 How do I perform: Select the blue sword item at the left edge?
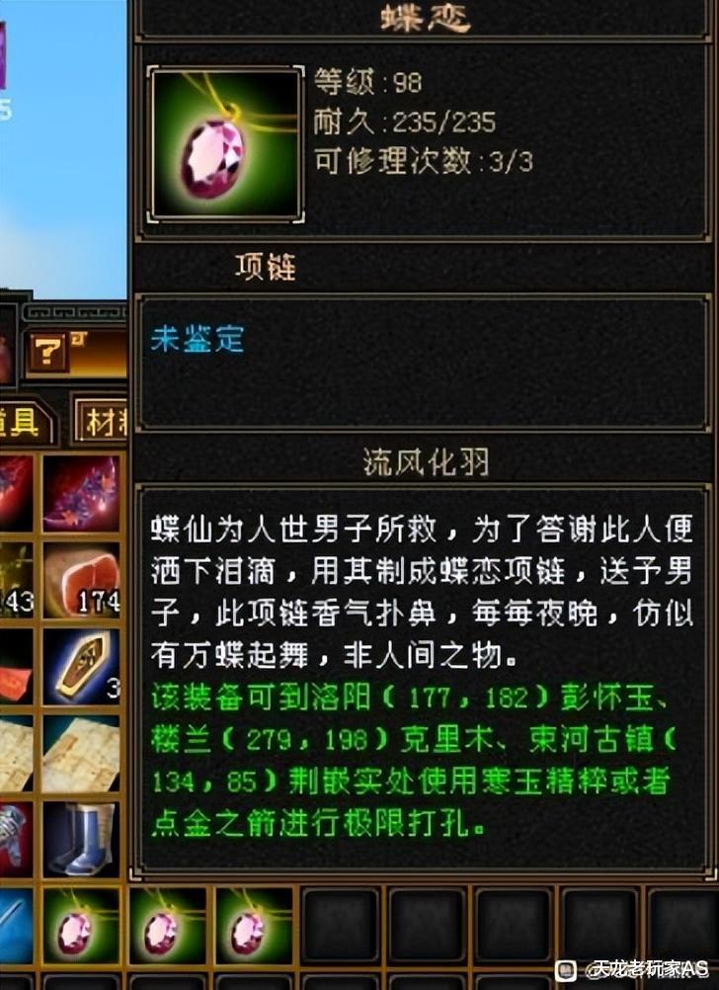click(16, 926)
